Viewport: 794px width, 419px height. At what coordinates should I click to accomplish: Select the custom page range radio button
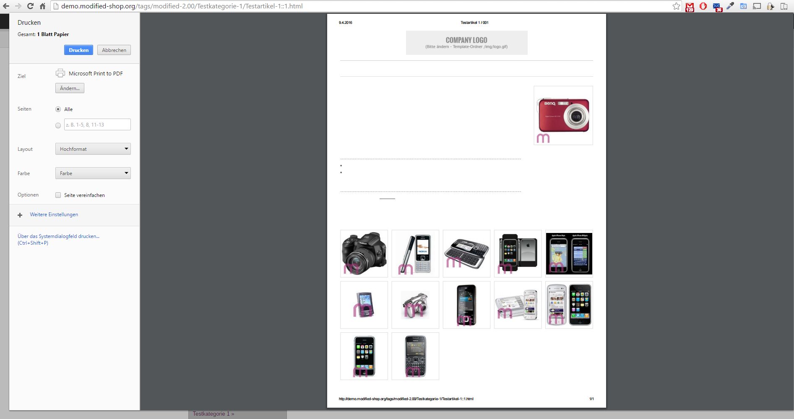(58, 125)
